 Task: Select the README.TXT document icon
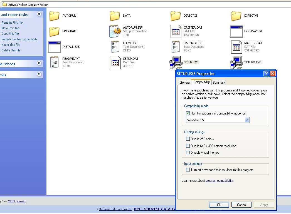[54, 63]
